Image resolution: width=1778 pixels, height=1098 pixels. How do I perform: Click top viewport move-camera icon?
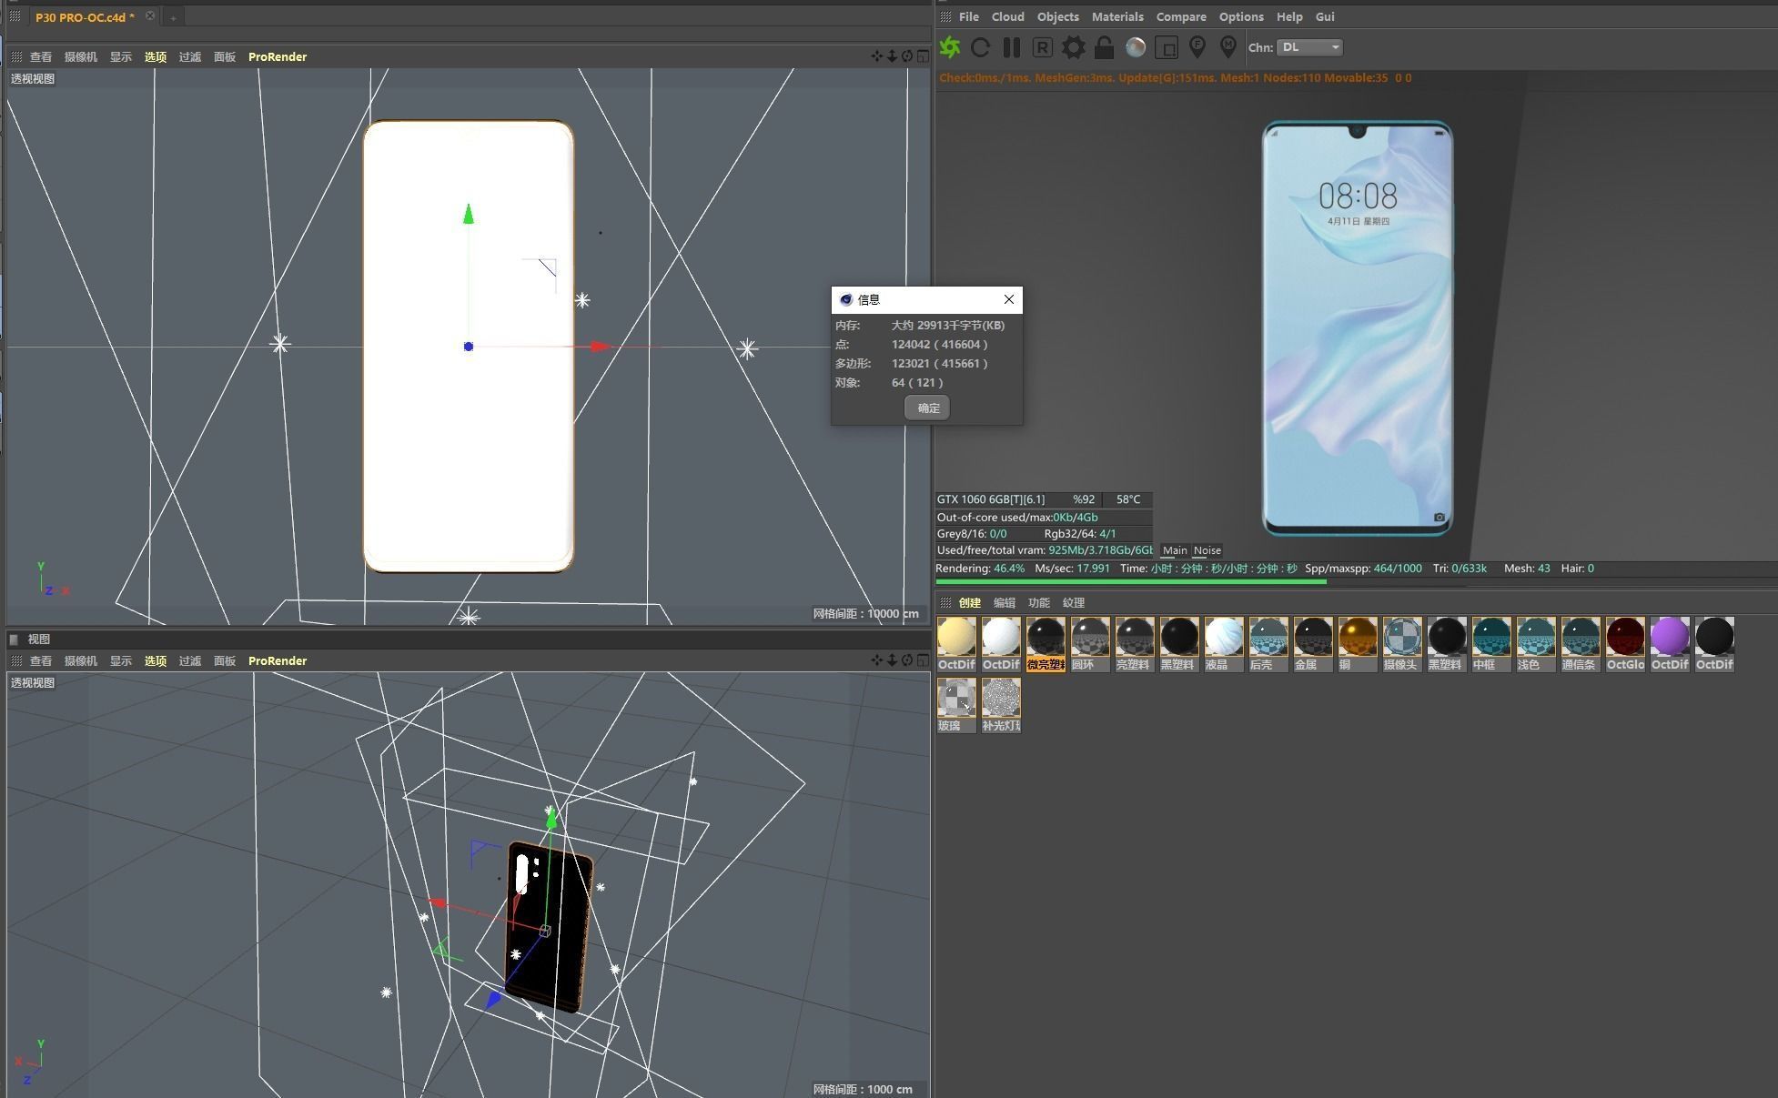(876, 56)
